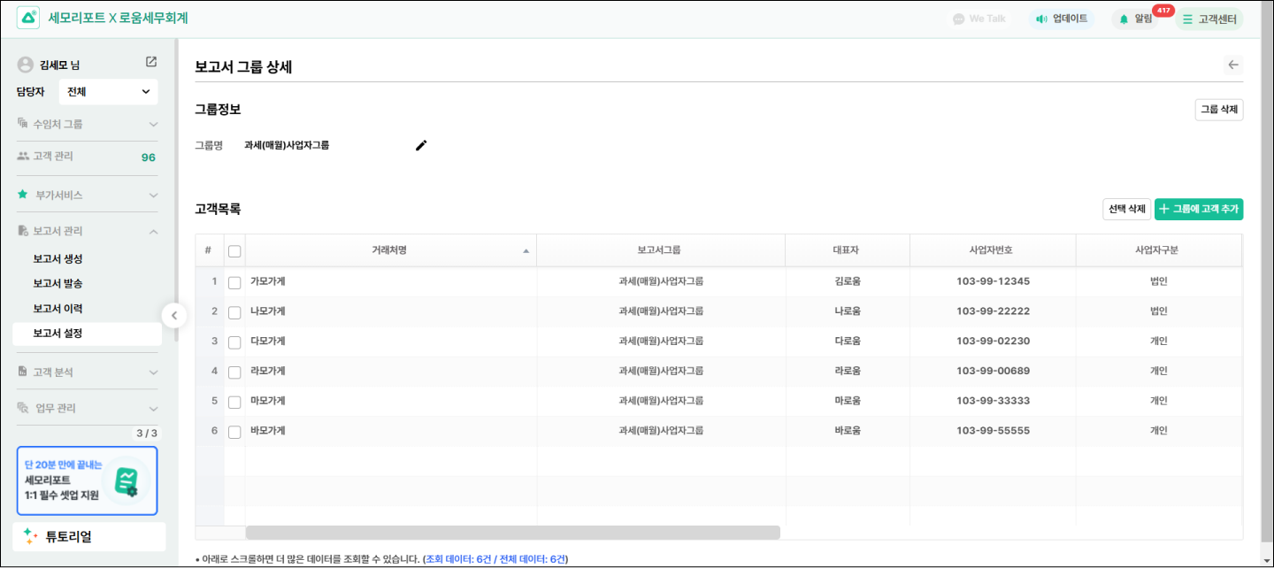Screen dimensions: 1274x568
Task: Open 보고서 생성 menu item
Action: [58, 258]
